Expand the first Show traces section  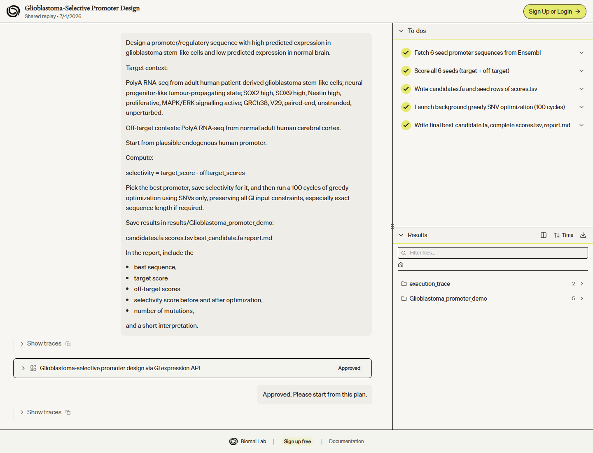tap(40, 343)
